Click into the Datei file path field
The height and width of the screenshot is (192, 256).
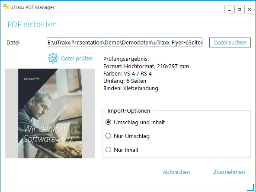click(125, 43)
